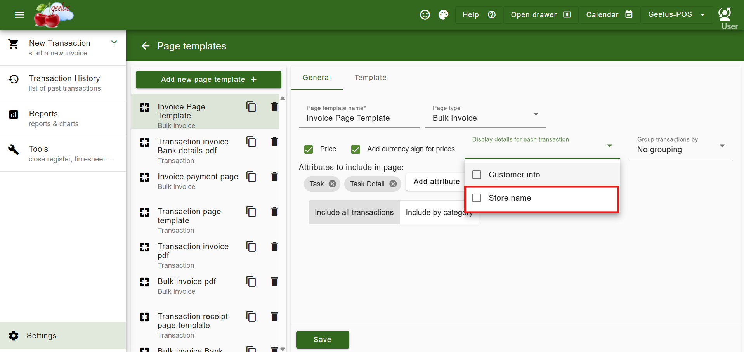
Task: Click the Save button
Action: point(322,340)
